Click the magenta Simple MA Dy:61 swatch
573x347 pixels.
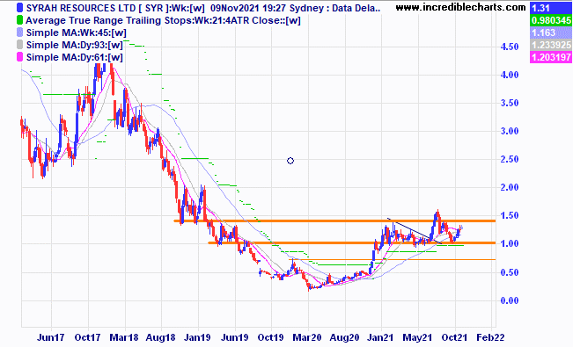[x=19, y=57]
